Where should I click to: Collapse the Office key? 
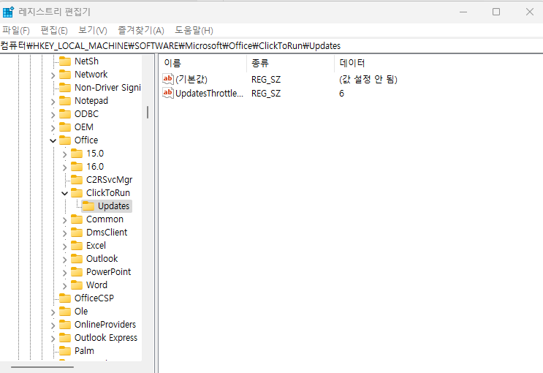53,140
